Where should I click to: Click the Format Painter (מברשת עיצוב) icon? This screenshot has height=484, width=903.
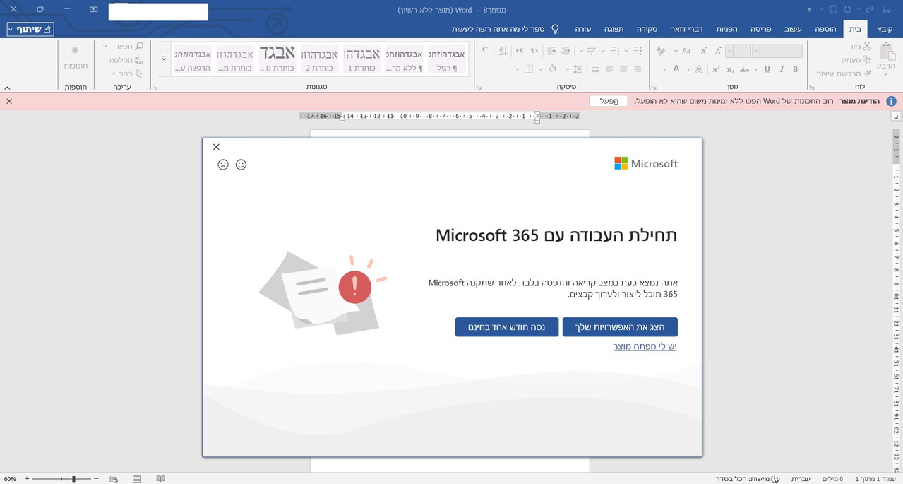click(x=866, y=73)
